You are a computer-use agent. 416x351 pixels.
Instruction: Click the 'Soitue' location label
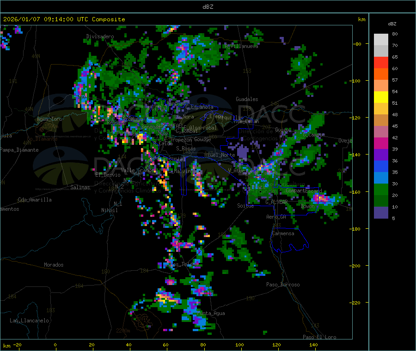(245, 206)
